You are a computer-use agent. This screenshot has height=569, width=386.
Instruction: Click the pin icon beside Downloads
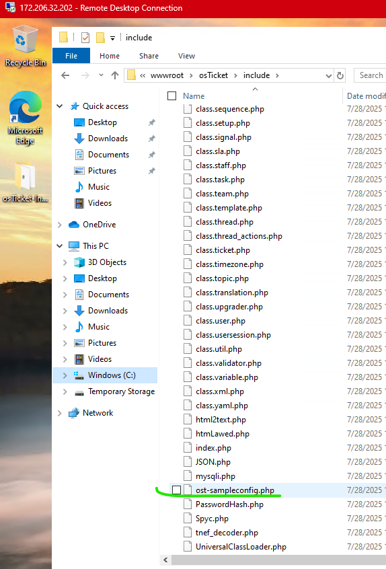[152, 139]
